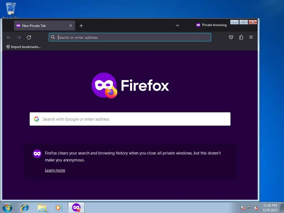This screenshot has height=213, width=284.
Task: Open Save to Pocket icon
Action: click(x=231, y=37)
